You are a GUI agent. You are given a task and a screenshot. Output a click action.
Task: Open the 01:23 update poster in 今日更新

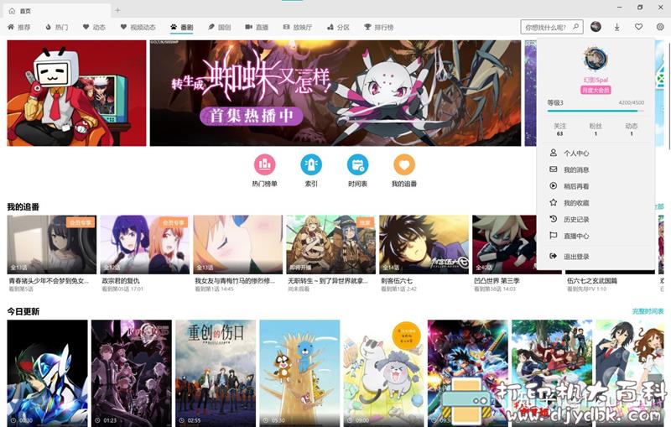tap(132, 373)
